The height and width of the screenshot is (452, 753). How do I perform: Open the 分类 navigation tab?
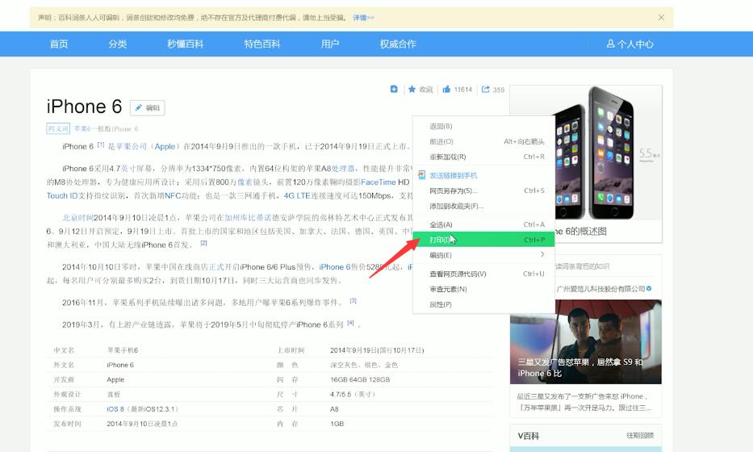click(118, 44)
